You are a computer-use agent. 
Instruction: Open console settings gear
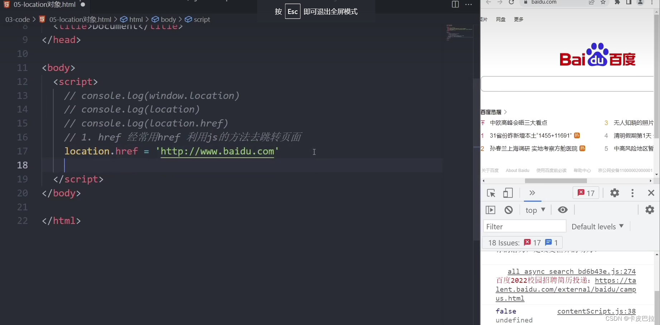650,210
